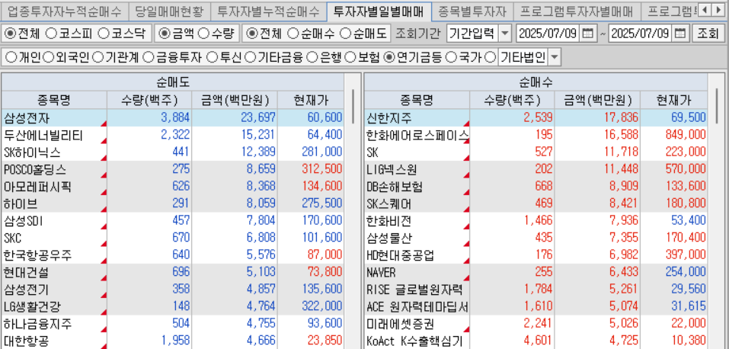Sort by 현재가 in 순매수 table
The image size is (729, 349).
(673, 100)
